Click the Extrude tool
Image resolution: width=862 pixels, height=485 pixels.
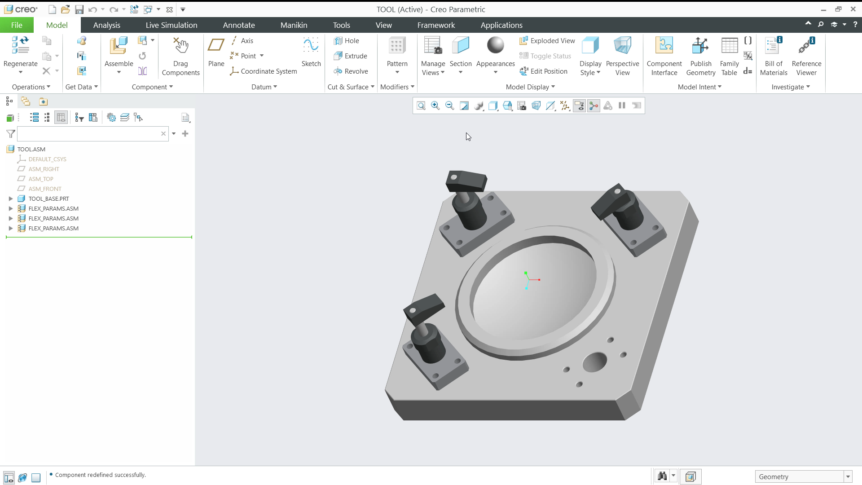coord(351,56)
